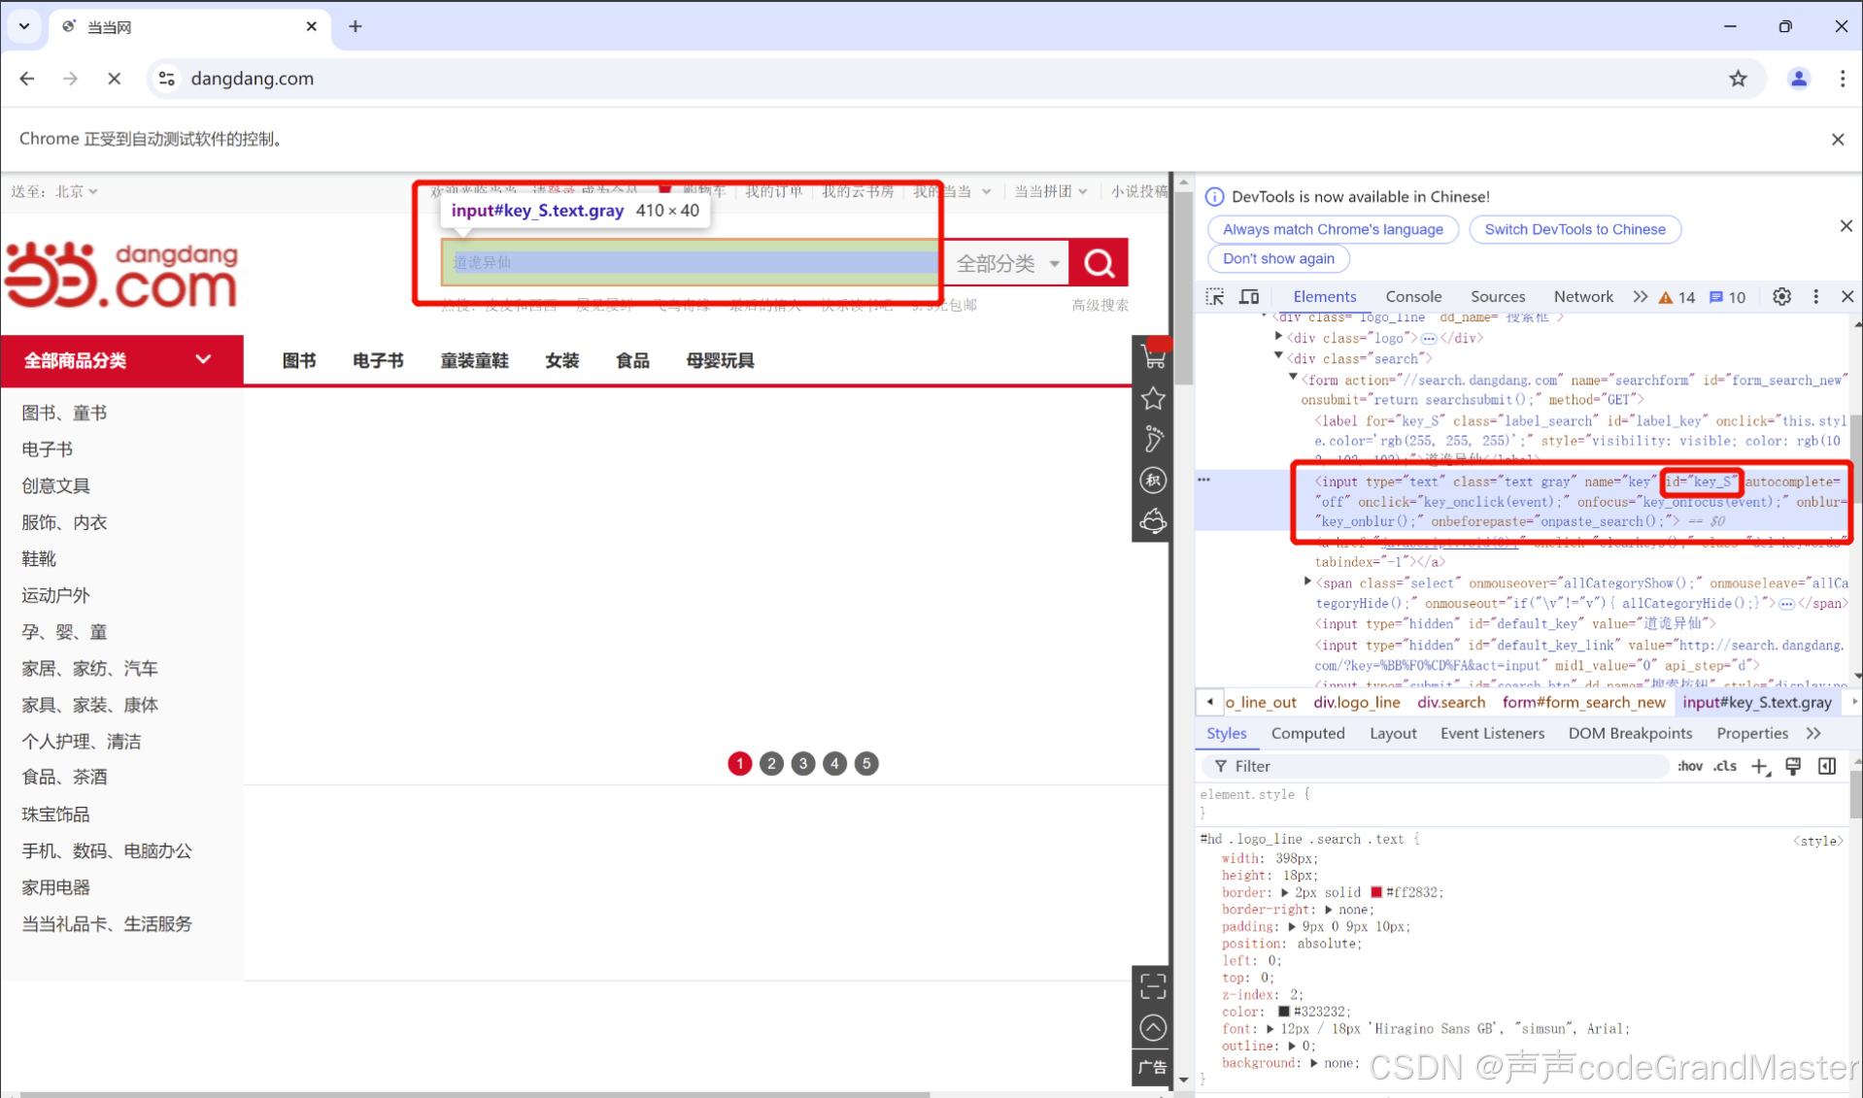This screenshot has width=1863, height=1098.
Task: Show more DevTools panels chevron
Action: tap(1640, 297)
